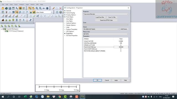The height and width of the screenshot is (99, 177).
Task: Open the Planar Units METERS dropdown
Action: click(x=106, y=34)
